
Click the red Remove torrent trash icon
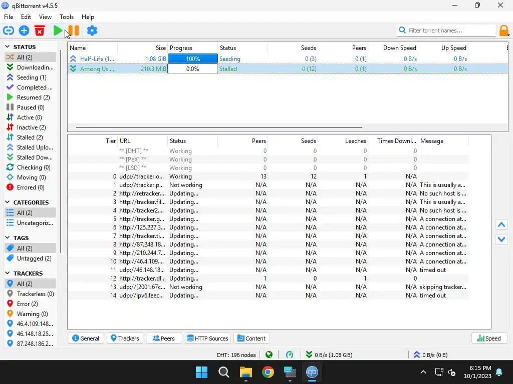pos(40,30)
